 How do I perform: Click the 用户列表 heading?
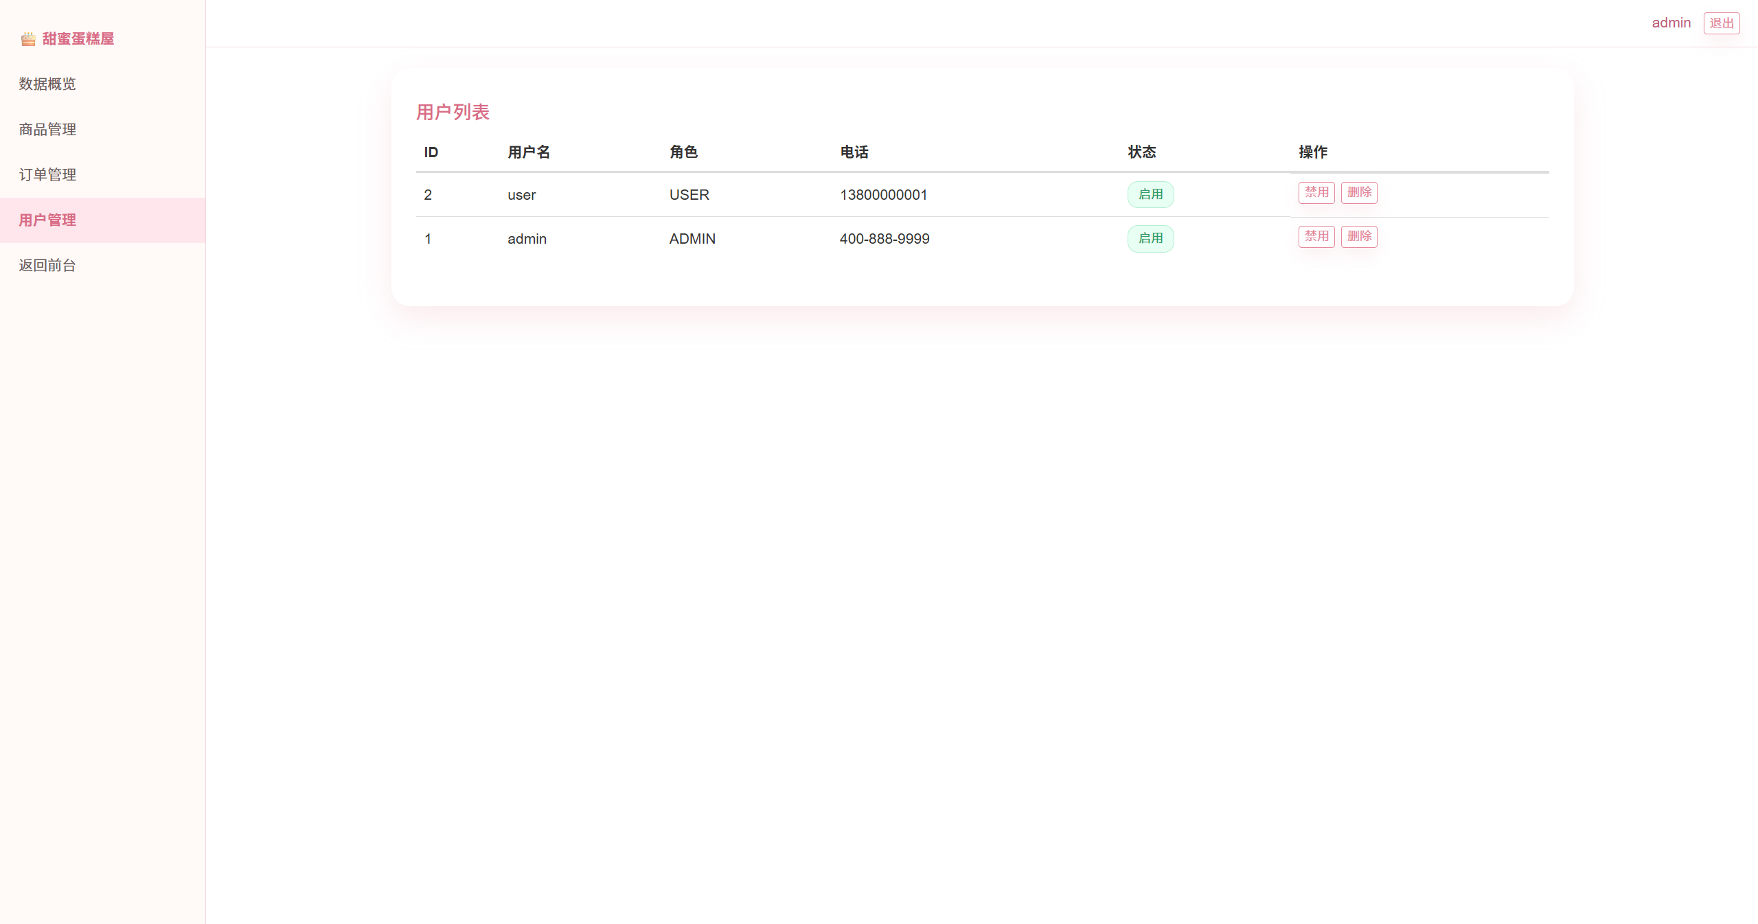point(453,112)
